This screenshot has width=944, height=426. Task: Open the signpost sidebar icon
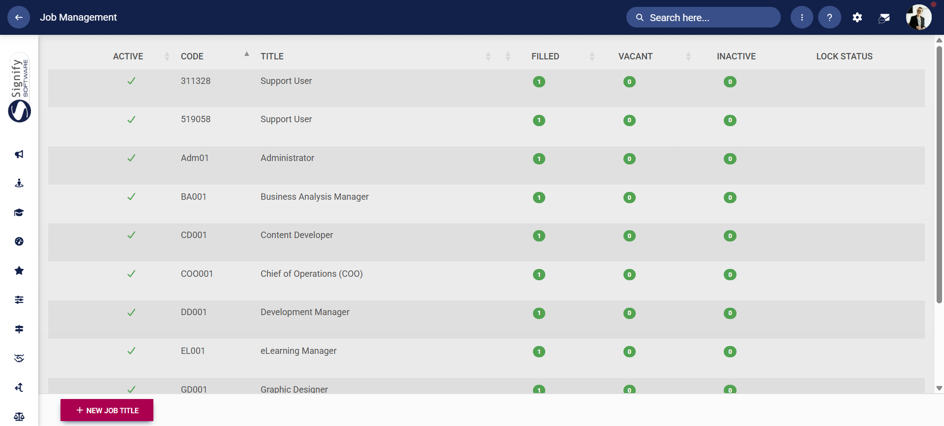(19, 329)
